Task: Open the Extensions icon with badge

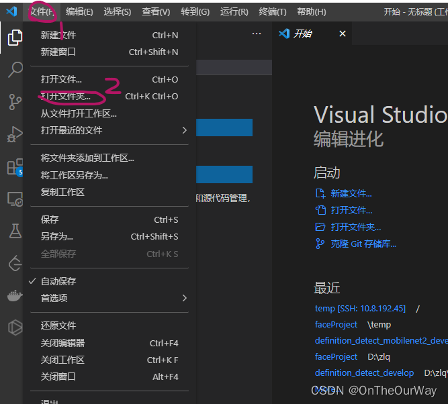Action: (x=15, y=167)
